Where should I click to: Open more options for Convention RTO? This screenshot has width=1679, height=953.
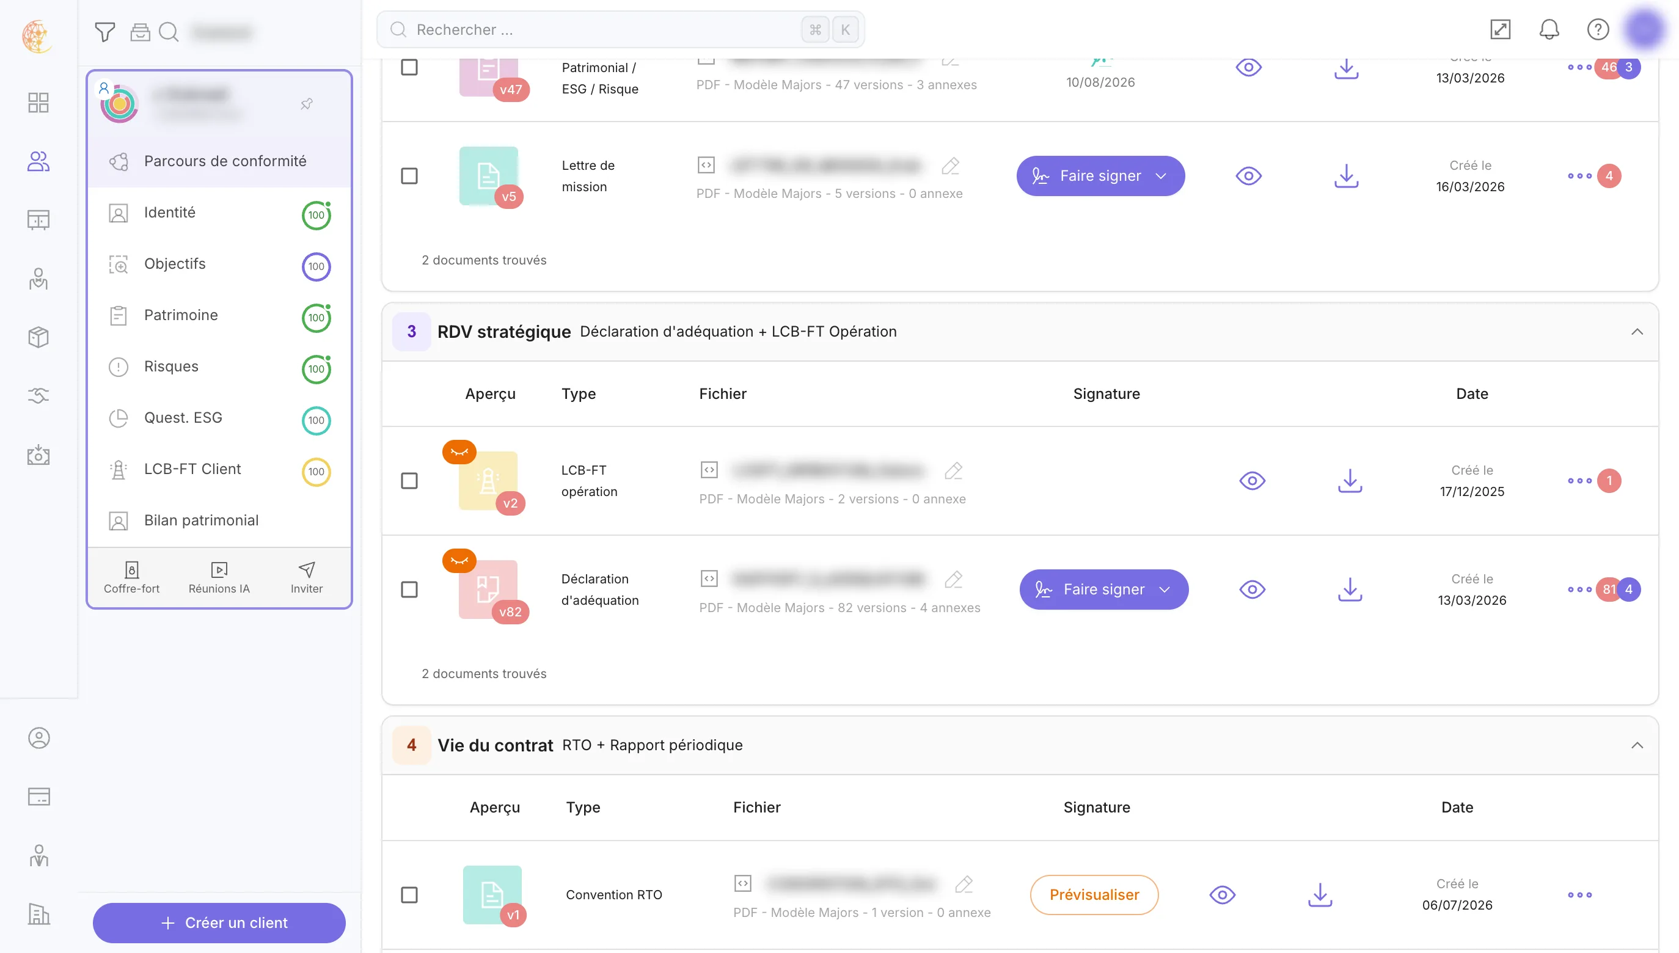pyautogui.click(x=1579, y=895)
